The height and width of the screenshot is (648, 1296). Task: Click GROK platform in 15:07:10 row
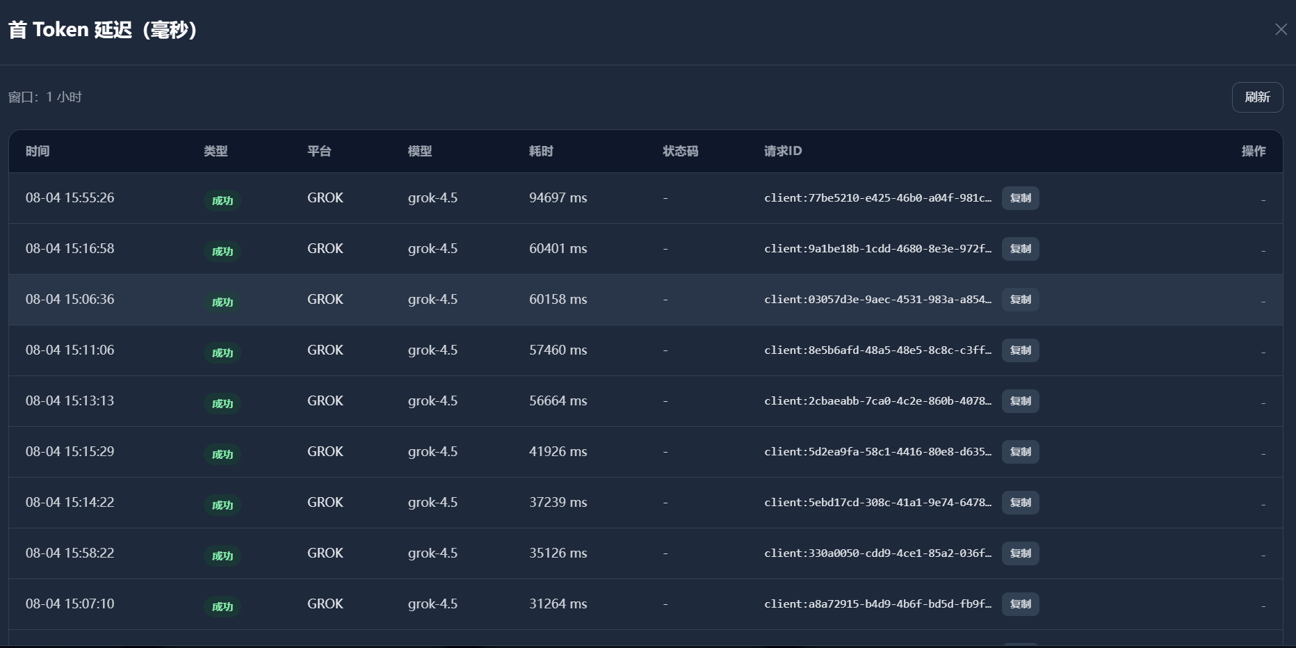pos(325,604)
